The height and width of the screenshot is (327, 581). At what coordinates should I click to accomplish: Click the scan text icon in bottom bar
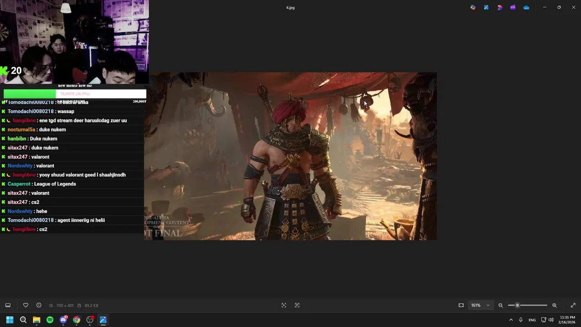click(297, 305)
